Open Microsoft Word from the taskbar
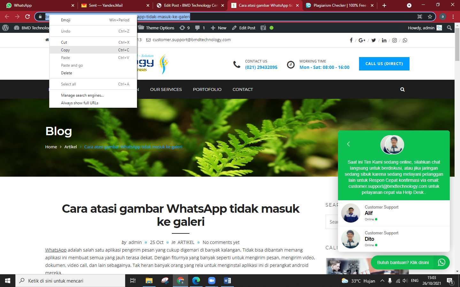The width and height of the screenshot is (460, 287). click(x=227, y=281)
